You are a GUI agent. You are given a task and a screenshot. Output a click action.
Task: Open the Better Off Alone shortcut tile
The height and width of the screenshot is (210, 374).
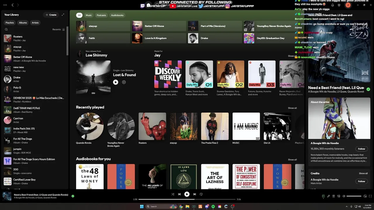159,26
